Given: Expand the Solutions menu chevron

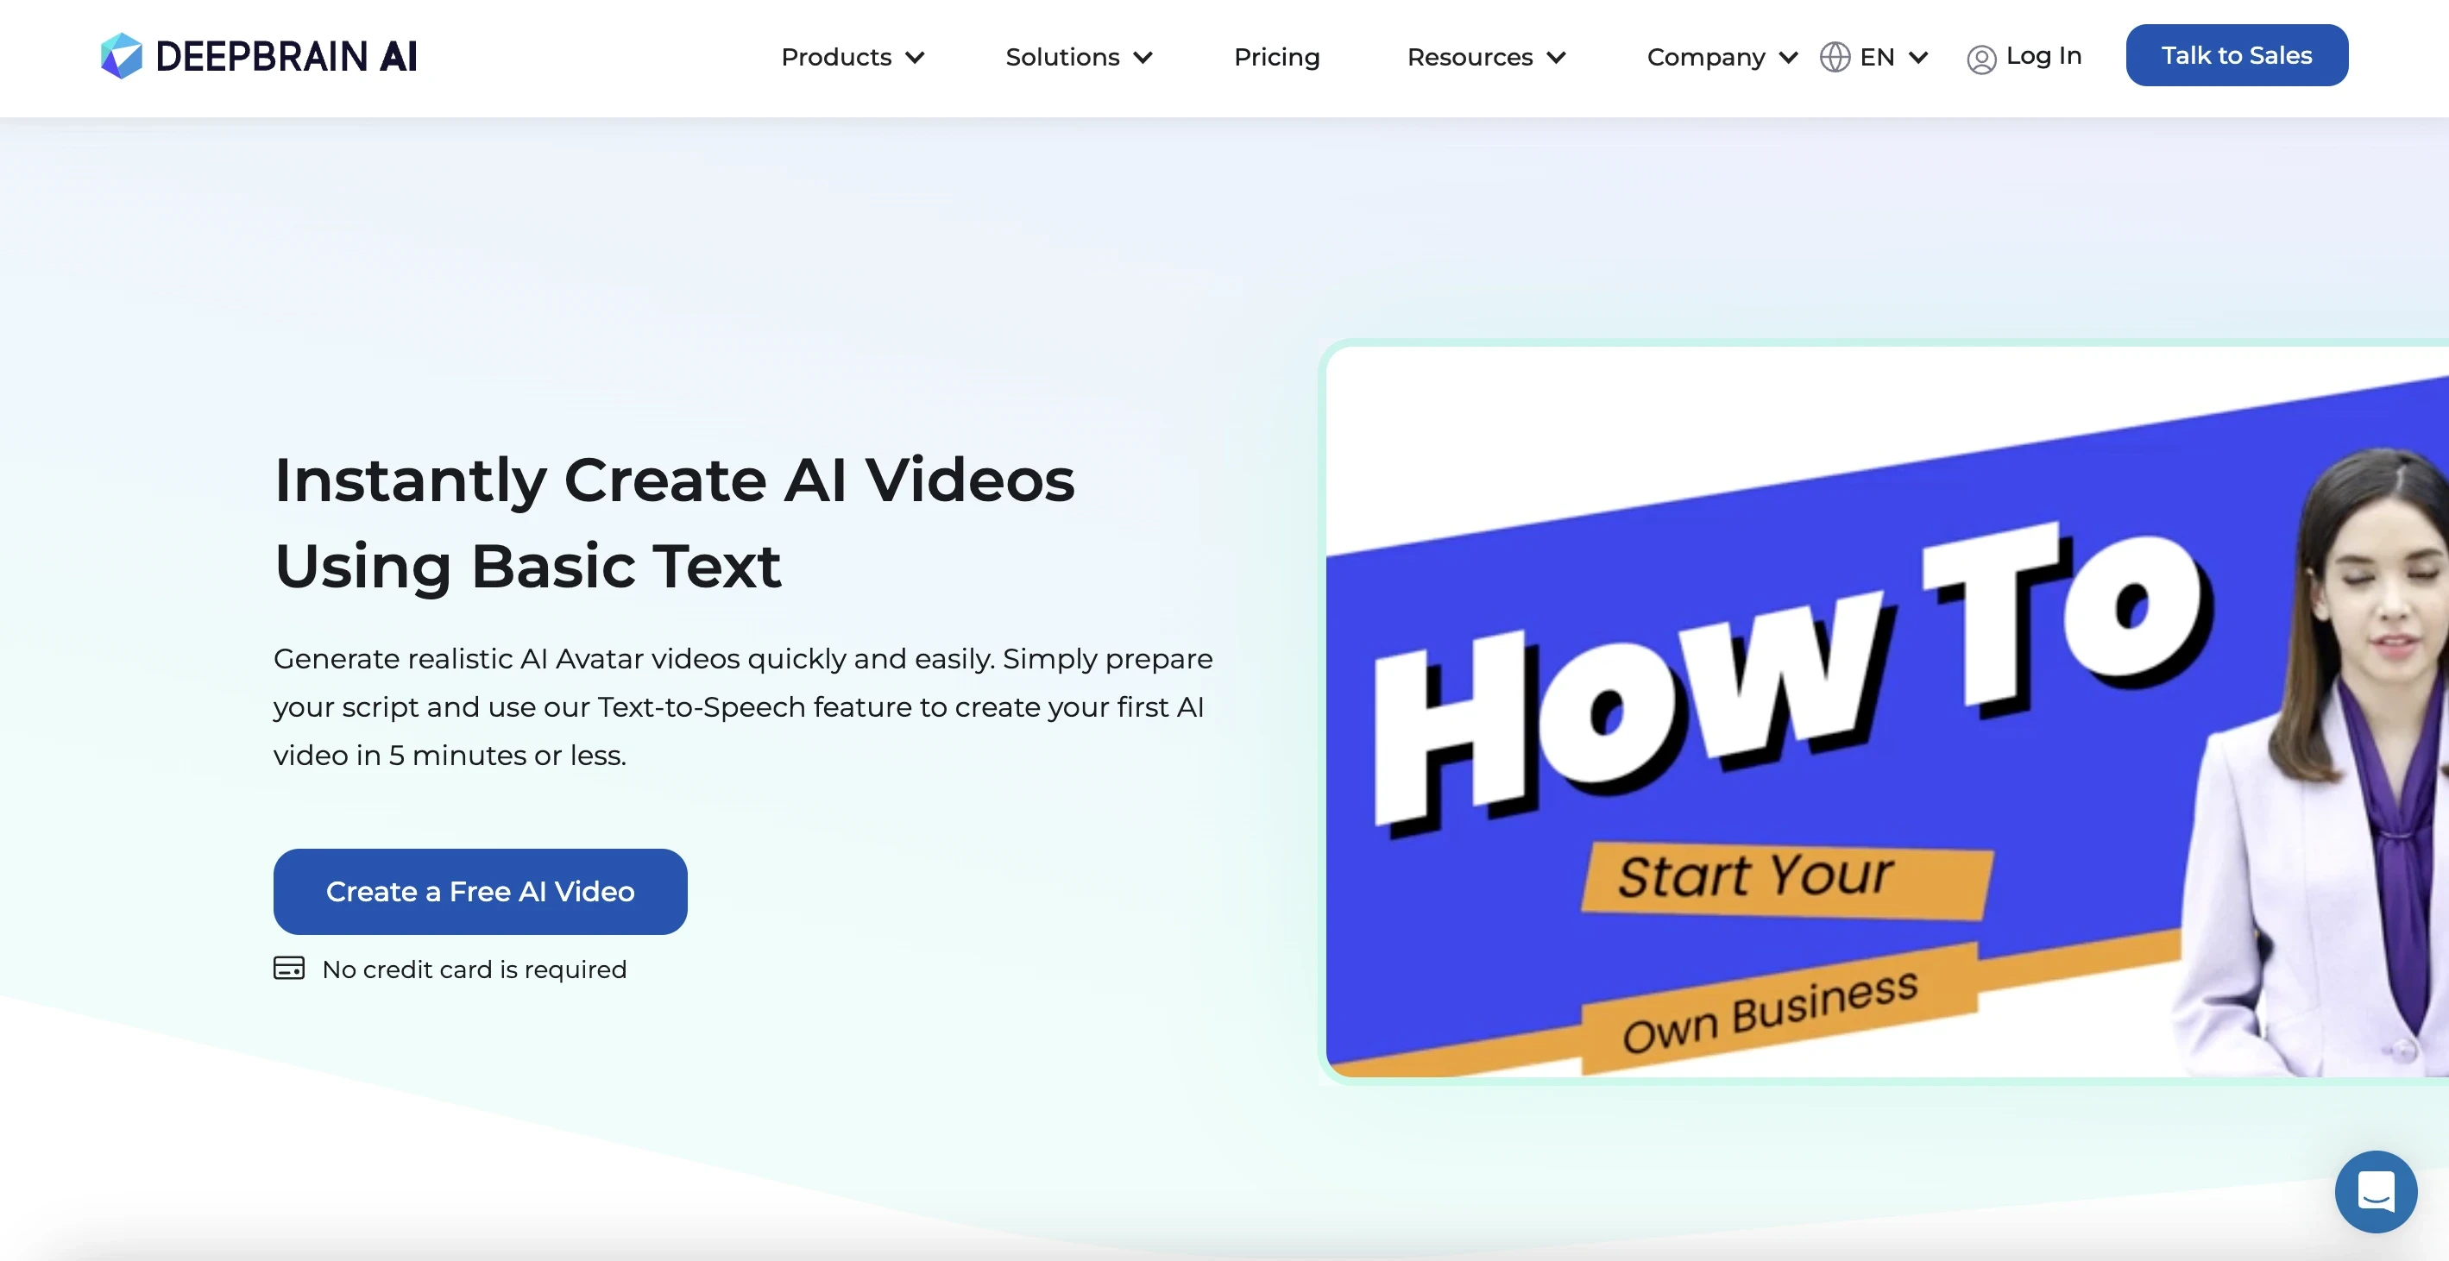Looking at the screenshot, I should [1143, 58].
